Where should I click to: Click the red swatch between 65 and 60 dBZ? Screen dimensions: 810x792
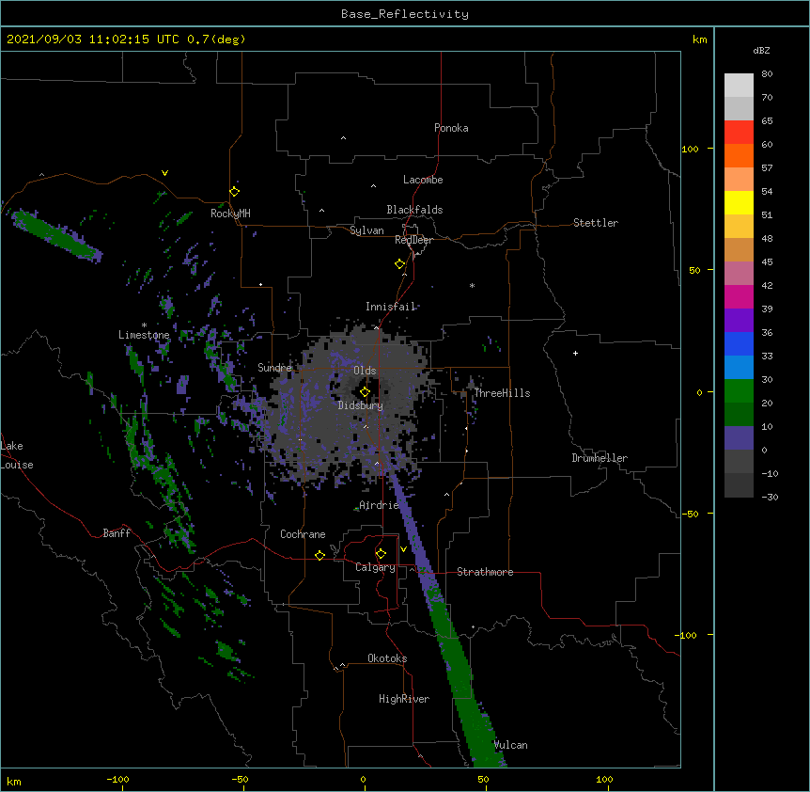[x=739, y=132]
